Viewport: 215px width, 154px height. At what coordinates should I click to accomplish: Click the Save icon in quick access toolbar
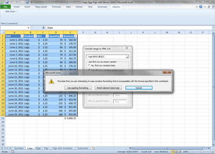click(x=7, y=2)
